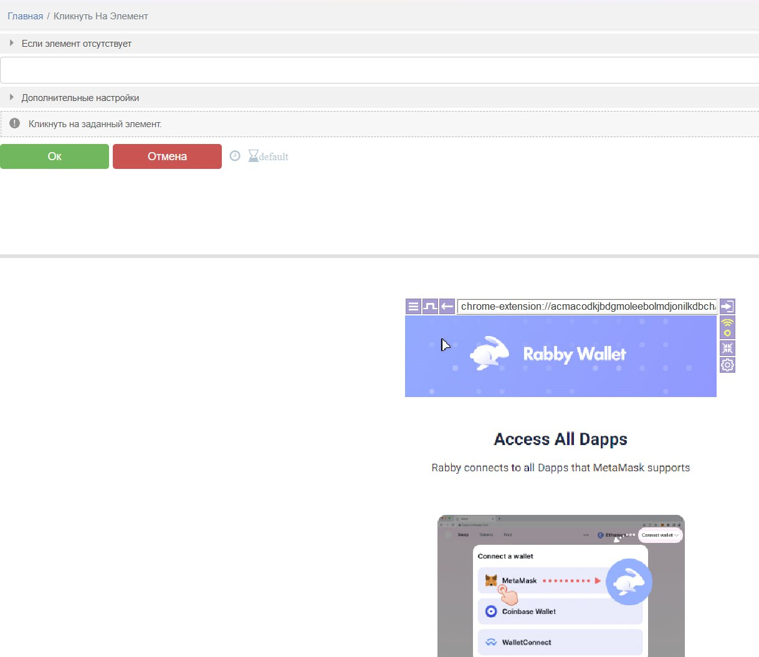The image size is (759, 657).
Task: Go to Главная breadcrumb link
Action: pyautogui.click(x=25, y=16)
